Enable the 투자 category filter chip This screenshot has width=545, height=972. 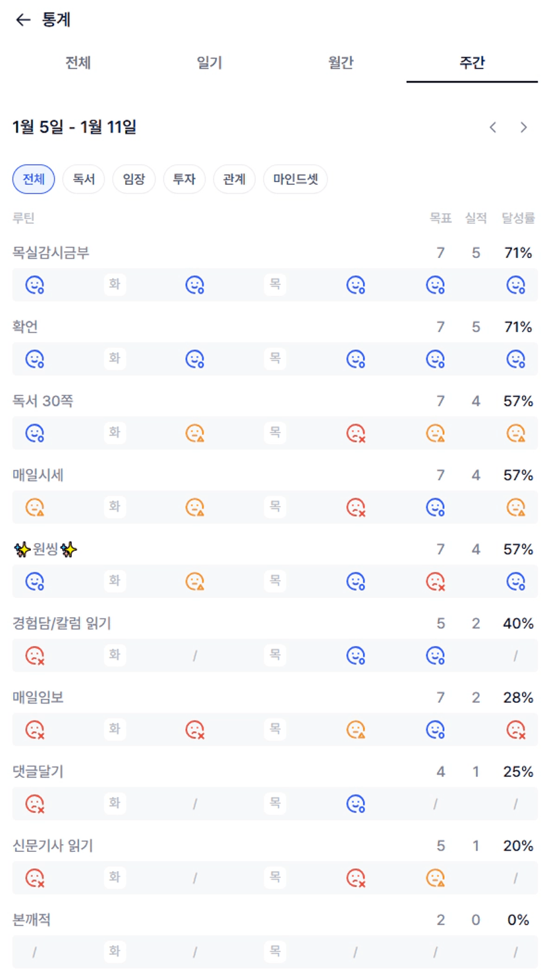tap(184, 179)
